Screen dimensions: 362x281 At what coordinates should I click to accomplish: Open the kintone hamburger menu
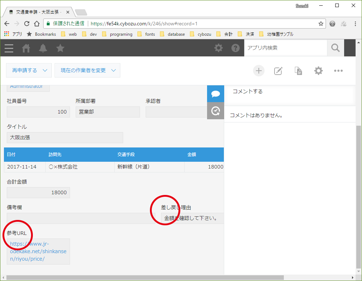(x=9, y=48)
